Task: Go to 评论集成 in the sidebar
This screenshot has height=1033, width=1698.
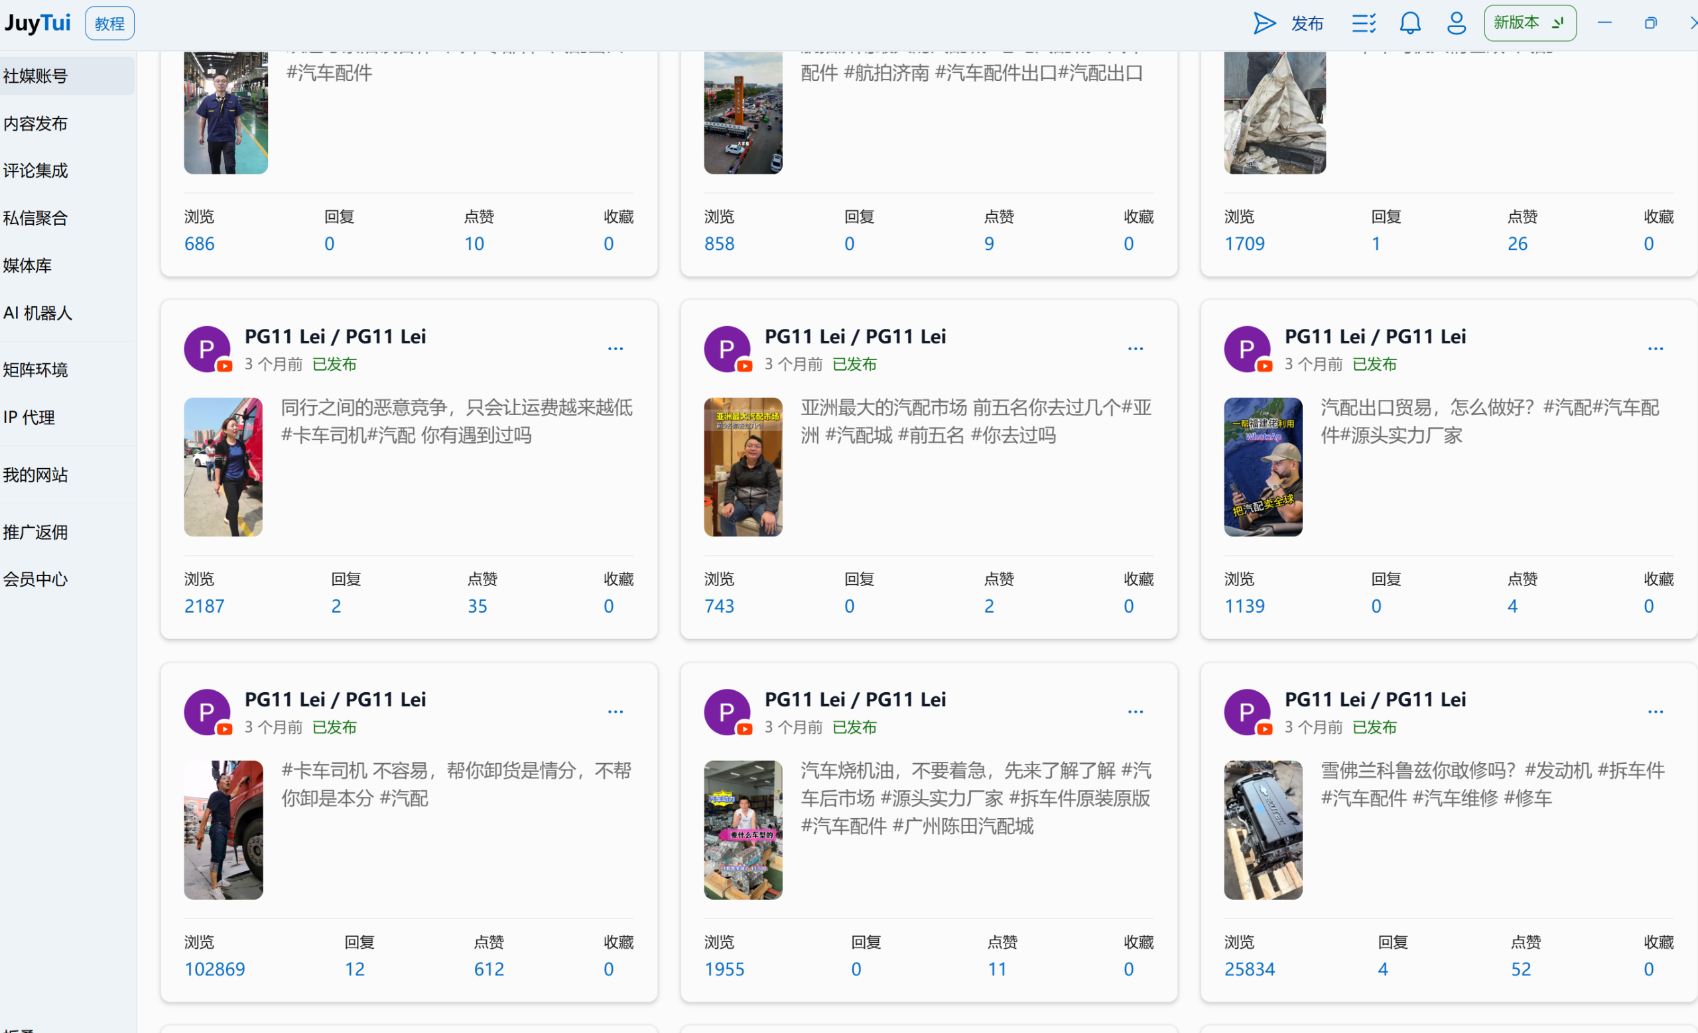Action: (x=36, y=170)
